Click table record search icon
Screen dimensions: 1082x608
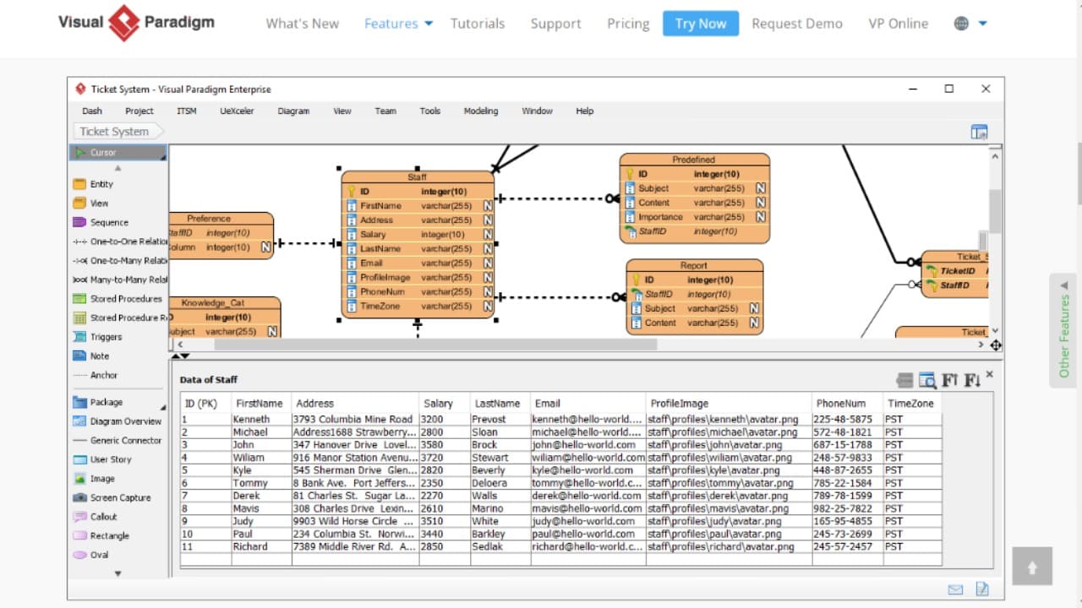point(927,380)
